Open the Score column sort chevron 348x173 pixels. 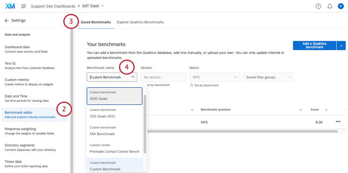326,110
